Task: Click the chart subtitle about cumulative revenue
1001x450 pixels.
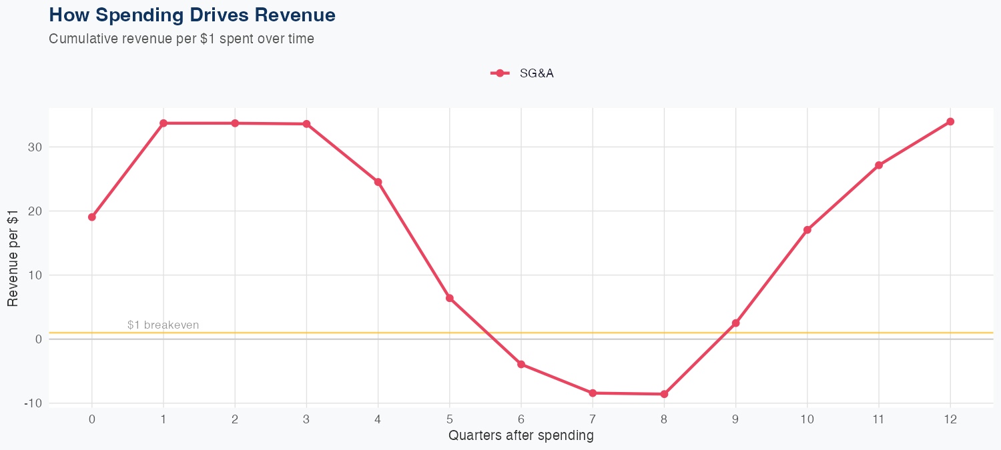Action: pos(182,39)
